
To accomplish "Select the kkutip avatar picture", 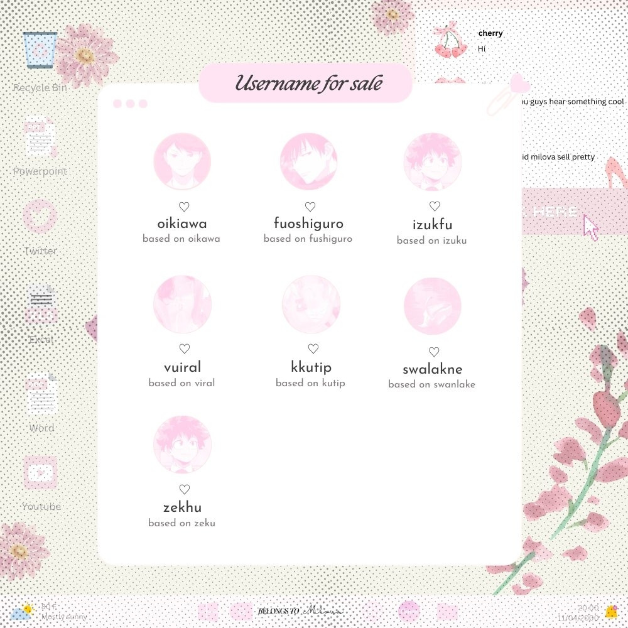I will pos(311,304).
